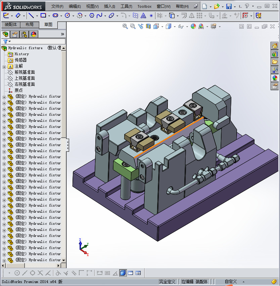Click the Display/Delete Relations icon
This screenshot has width=280, height=286.
(x=225, y=15)
